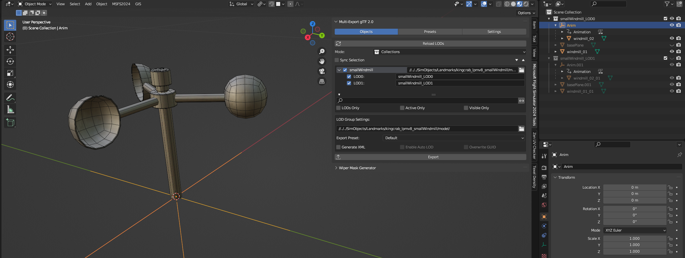The height and width of the screenshot is (258, 685).
Task: Enable the Sync Selection checkbox
Action: 337,60
